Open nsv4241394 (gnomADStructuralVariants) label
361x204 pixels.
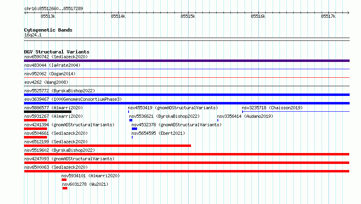(x=69, y=125)
